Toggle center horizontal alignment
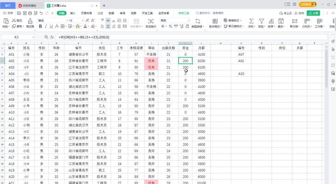This screenshot has height=184, width=336. tap(108, 26)
